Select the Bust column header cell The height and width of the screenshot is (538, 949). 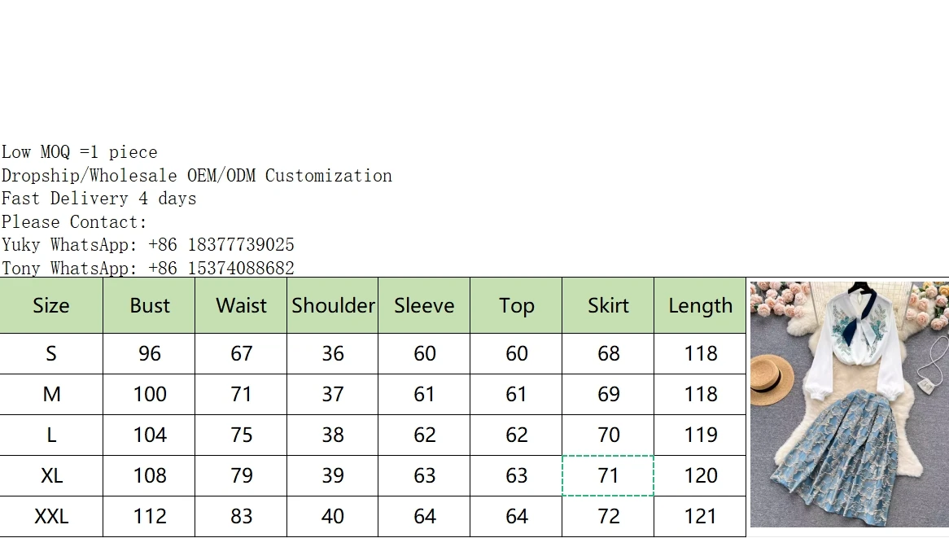[x=150, y=305]
